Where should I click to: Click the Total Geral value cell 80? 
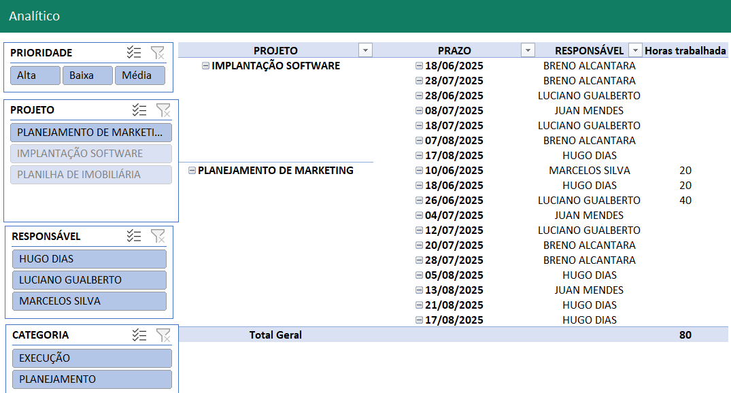[x=685, y=335]
